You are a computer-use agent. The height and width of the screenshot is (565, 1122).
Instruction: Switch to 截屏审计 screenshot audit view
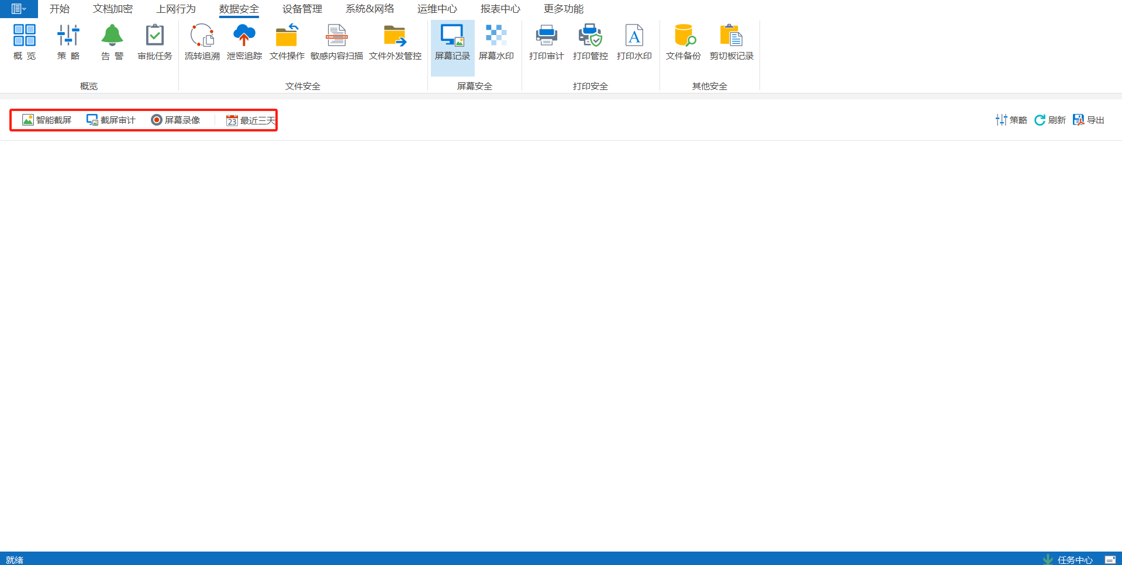click(111, 120)
